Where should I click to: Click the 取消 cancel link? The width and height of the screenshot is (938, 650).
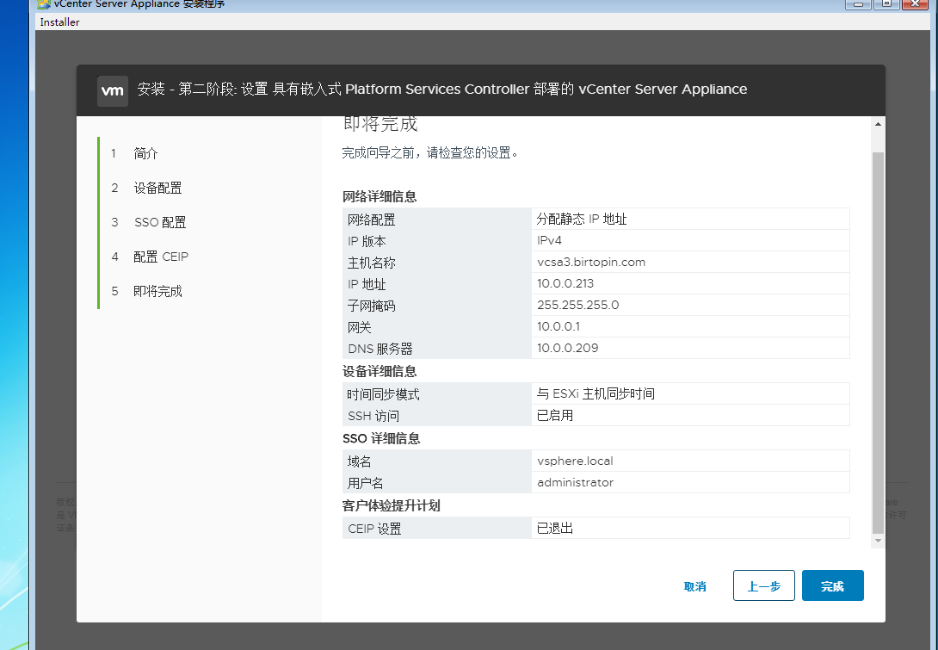pos(694,586)
